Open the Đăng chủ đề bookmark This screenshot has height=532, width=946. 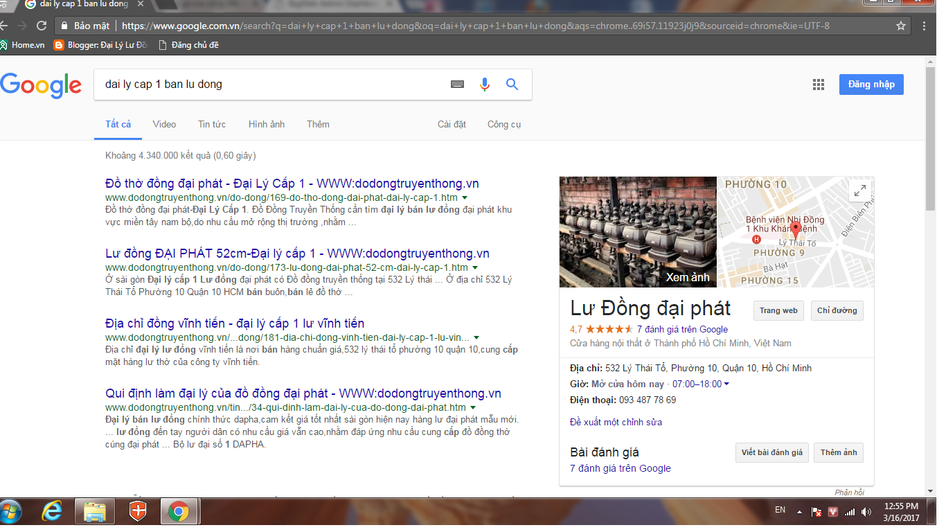pyautogui.click(x=188, y=45)
